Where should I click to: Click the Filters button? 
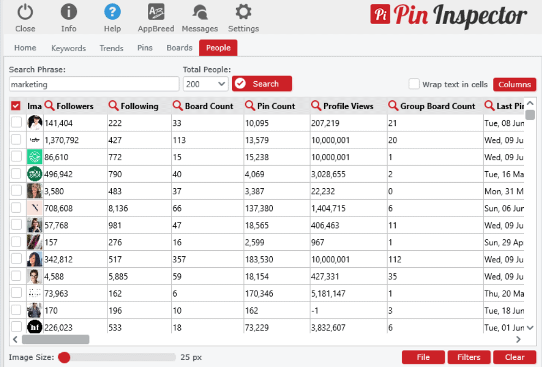[x=468, y=357]
